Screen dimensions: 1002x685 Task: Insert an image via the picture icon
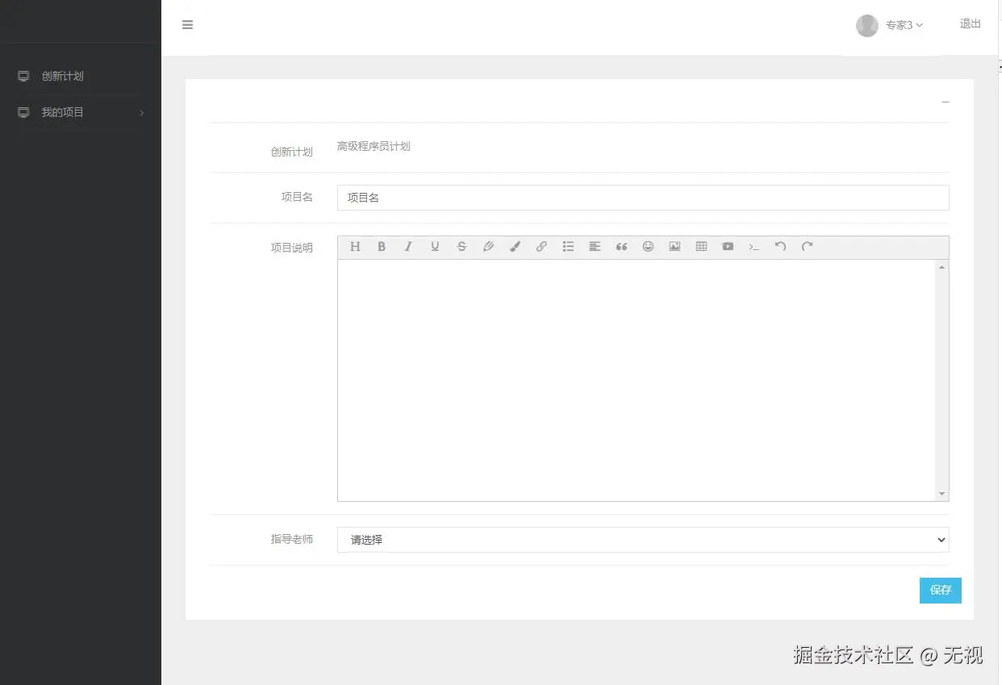674,247
